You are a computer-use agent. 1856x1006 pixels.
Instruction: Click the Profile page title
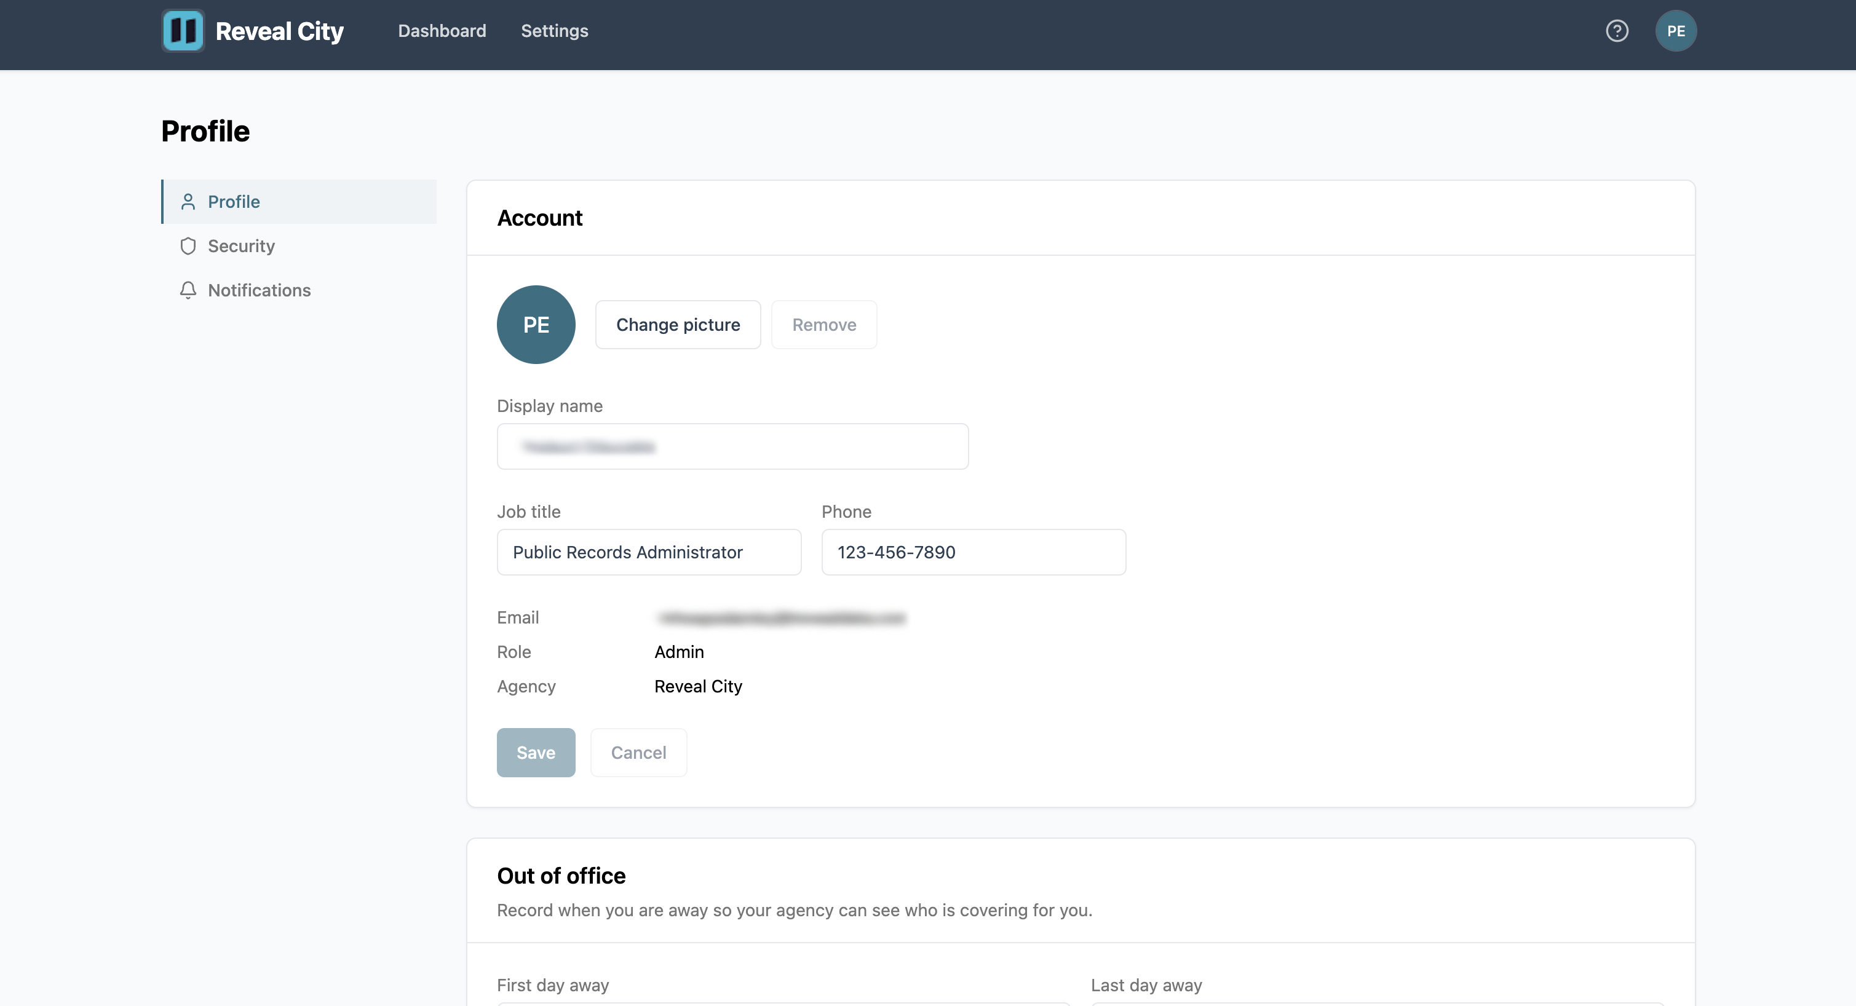click(205, 131)
